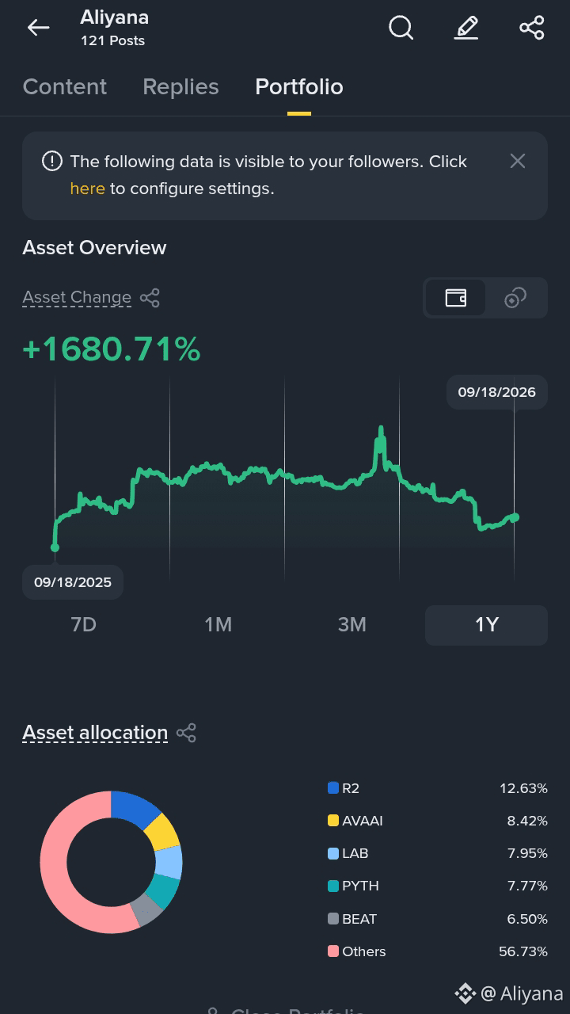Share Asset allocation via its share icon
This screenshot has height=1014, width=570.
(186, 733)
